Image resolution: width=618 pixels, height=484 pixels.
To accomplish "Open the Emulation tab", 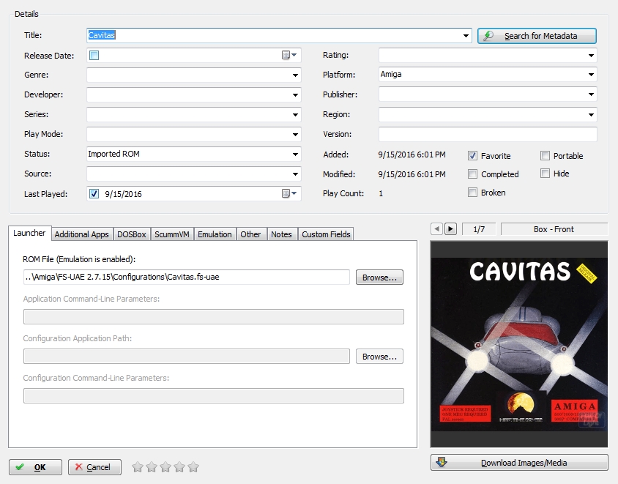I will [215, 234].
